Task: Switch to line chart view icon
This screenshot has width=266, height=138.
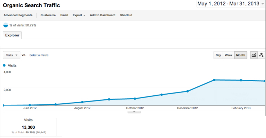Action: coord(254,55)
